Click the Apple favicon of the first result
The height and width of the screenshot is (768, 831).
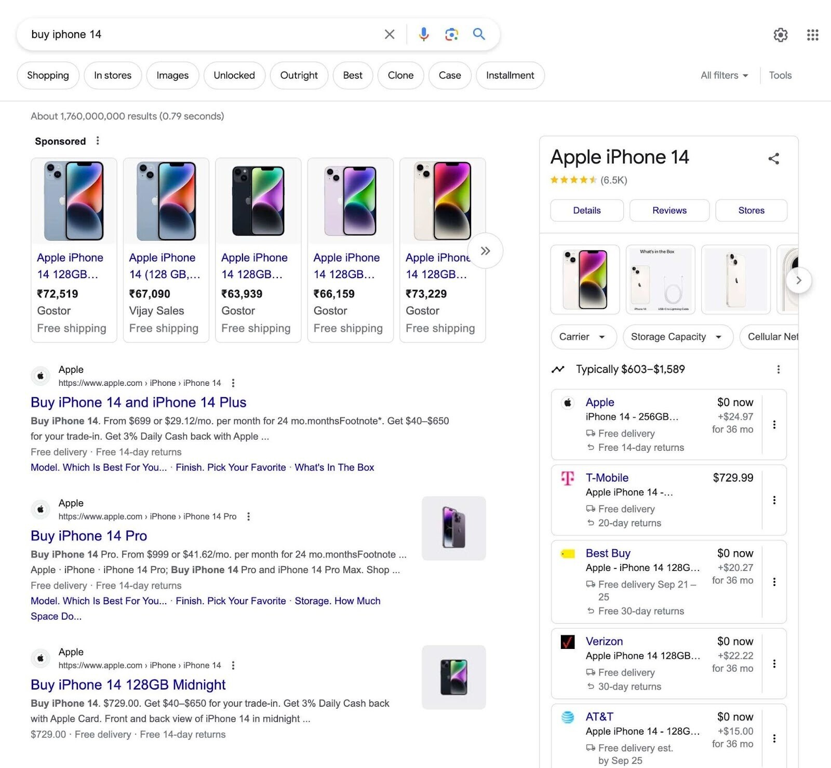point(41,376)
